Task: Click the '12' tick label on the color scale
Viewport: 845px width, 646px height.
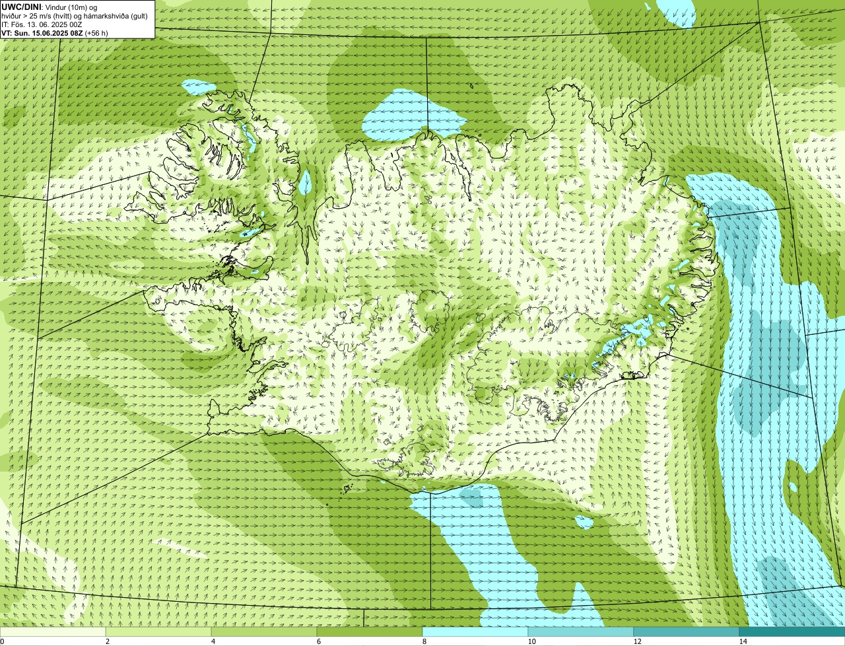Action: pos(637,641)
